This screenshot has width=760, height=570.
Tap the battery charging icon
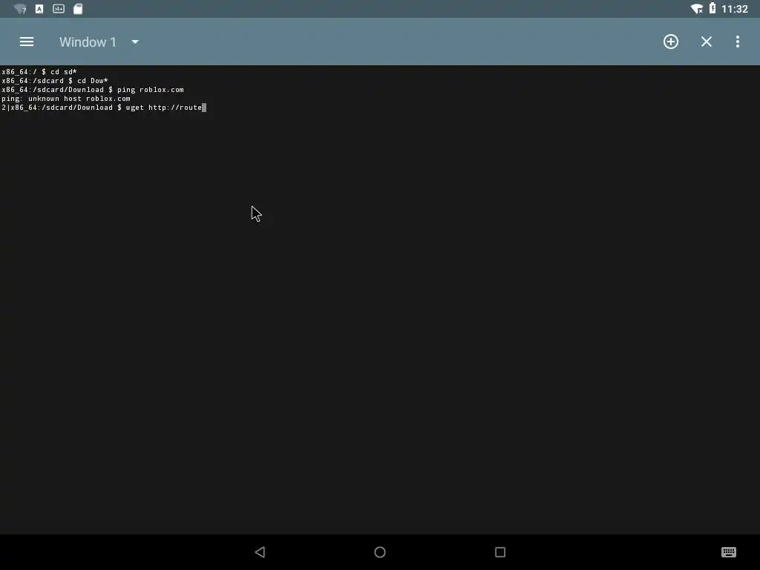712,8
